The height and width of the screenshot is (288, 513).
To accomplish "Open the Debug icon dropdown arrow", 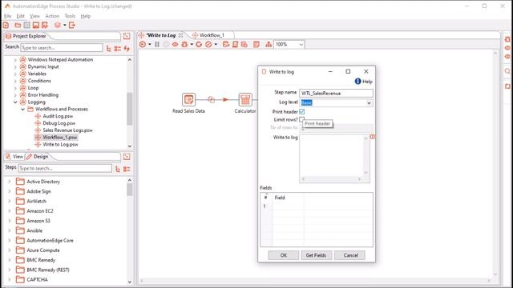I will pyautogui.click(x=192, y=45).
